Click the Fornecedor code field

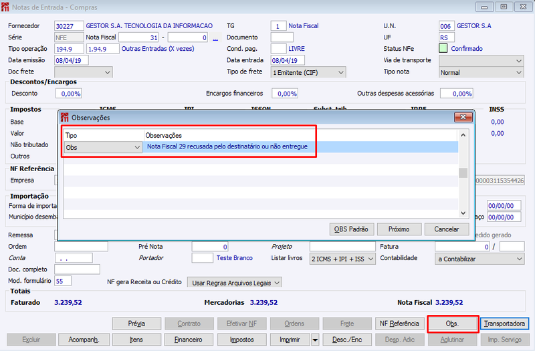(69, 26)
